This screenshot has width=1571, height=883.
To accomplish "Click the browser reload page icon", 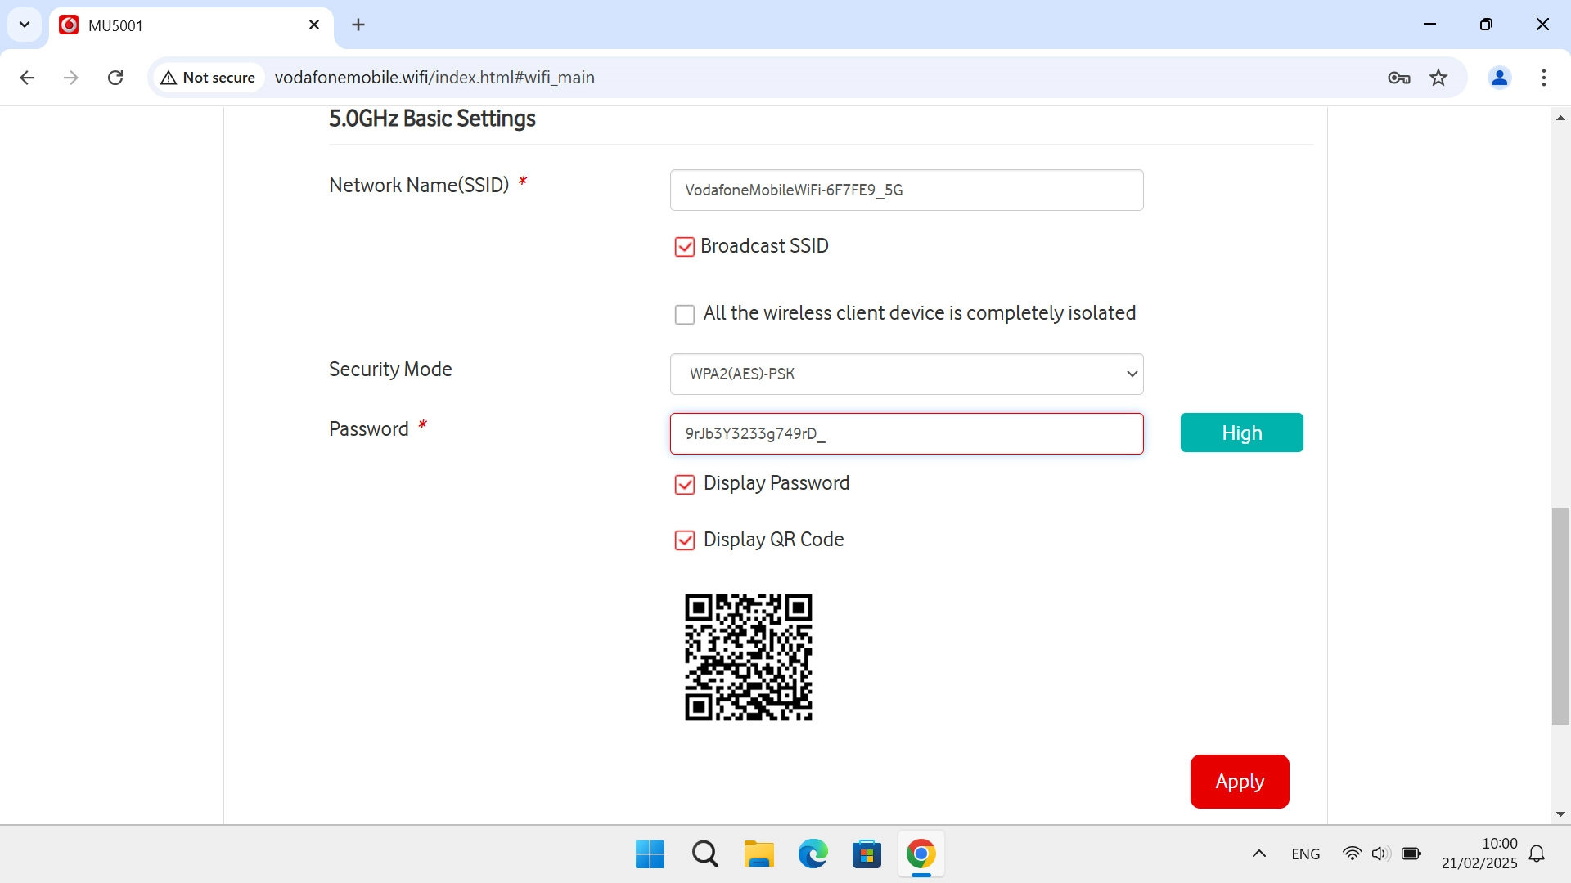I will click(115, 78).
